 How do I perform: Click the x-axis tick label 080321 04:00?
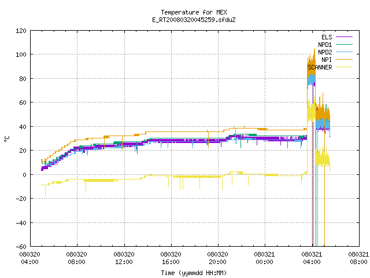click(x=312, y=258)
